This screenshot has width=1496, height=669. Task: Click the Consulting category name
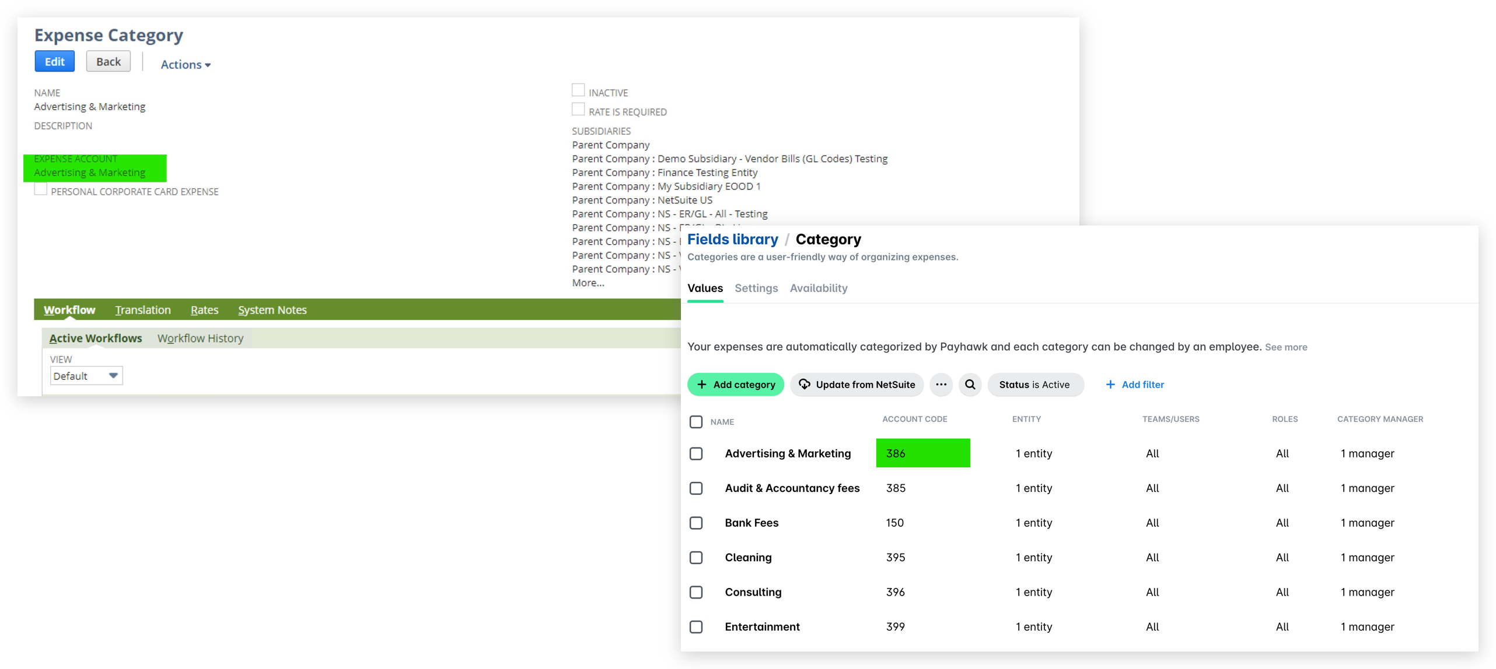coord(753,592)
